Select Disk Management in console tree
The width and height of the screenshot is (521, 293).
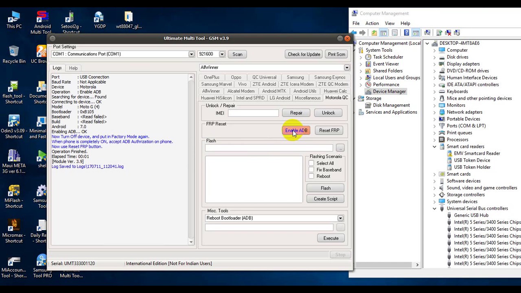point(391,105)
